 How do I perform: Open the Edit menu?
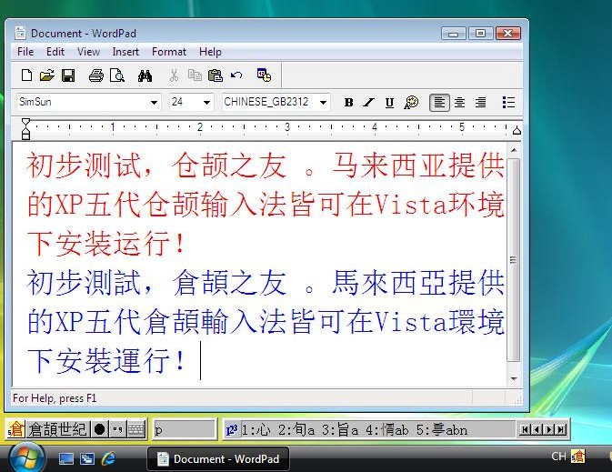click(55, 52)
